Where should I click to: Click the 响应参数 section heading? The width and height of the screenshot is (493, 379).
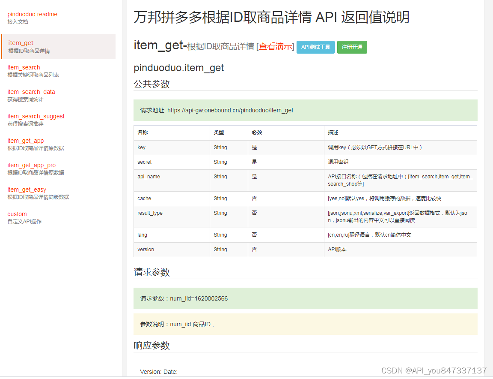tap(151, 346)
